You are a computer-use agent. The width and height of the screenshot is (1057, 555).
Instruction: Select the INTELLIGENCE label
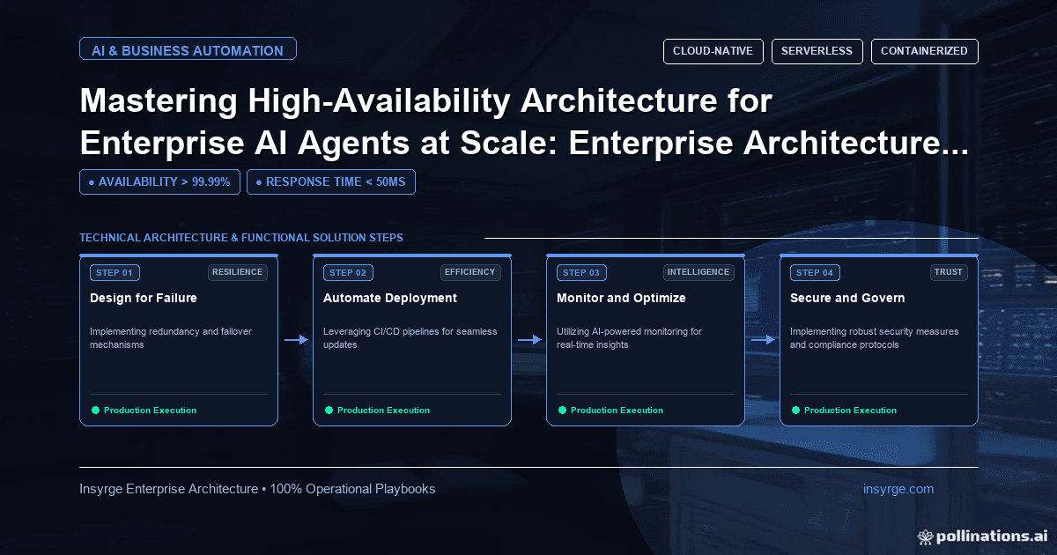[x=699, y=272]
